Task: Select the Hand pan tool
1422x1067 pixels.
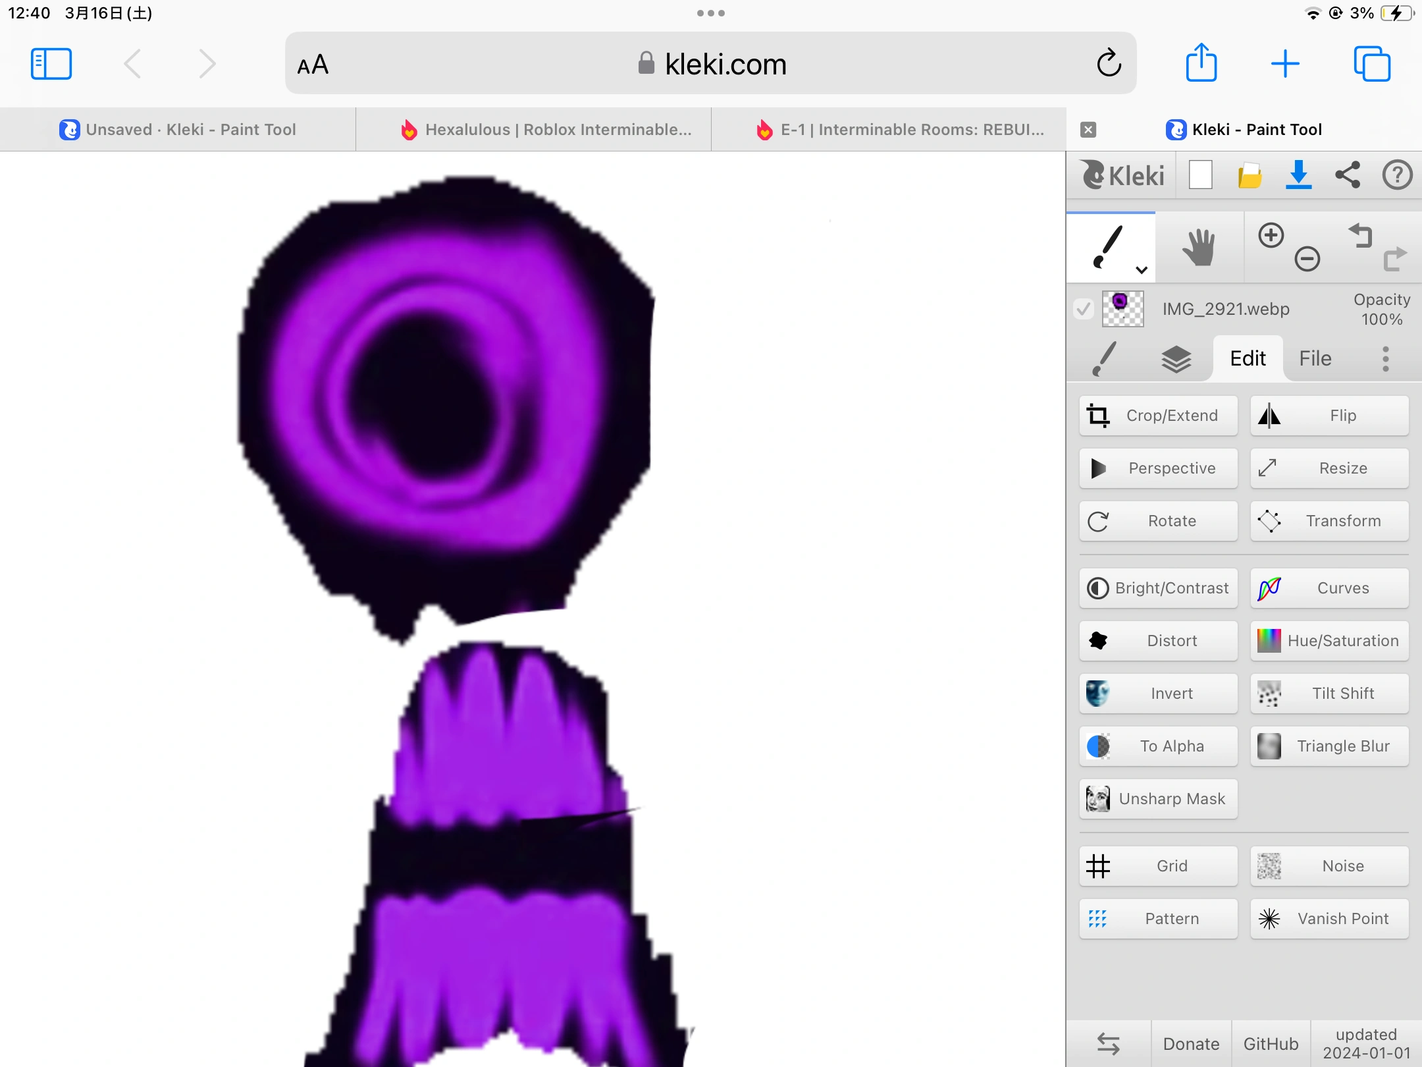Action: [x=1199, y=248]
